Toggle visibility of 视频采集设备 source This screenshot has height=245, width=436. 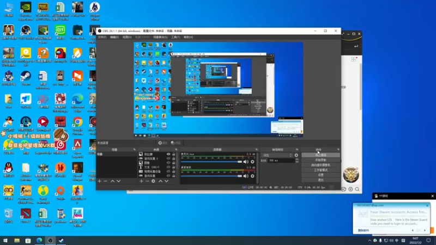click(x=168, y=171)
